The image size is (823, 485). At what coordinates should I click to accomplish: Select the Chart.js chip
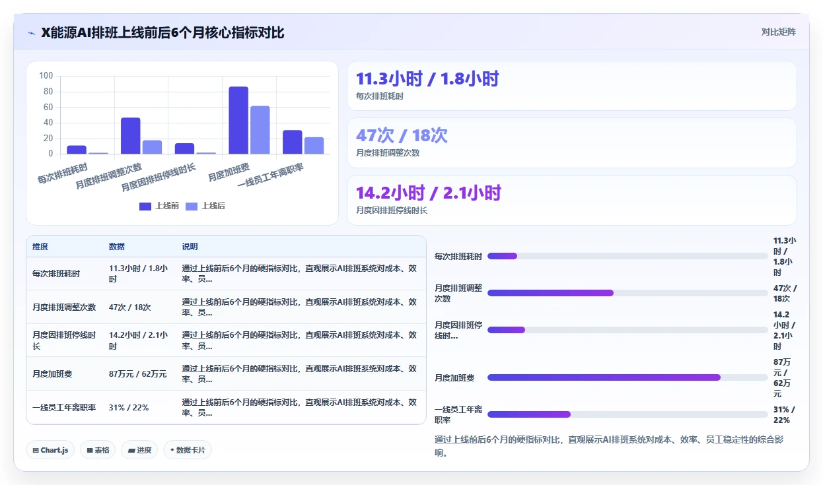coord(51,450)
